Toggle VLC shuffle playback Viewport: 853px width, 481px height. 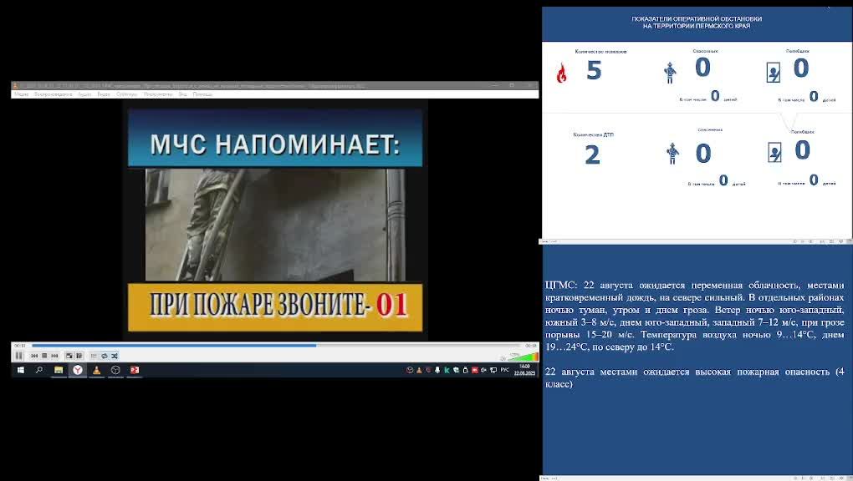click(x=115, y=356)
